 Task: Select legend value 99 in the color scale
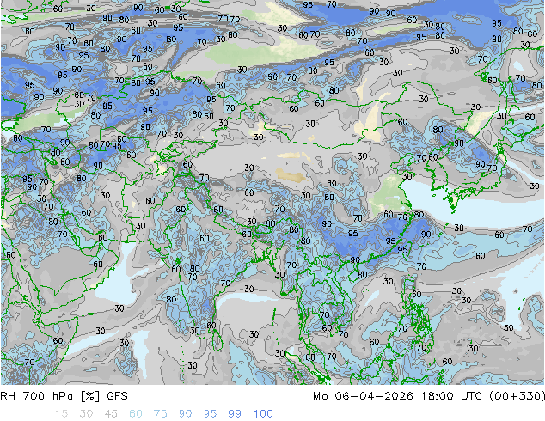point(235,414)
